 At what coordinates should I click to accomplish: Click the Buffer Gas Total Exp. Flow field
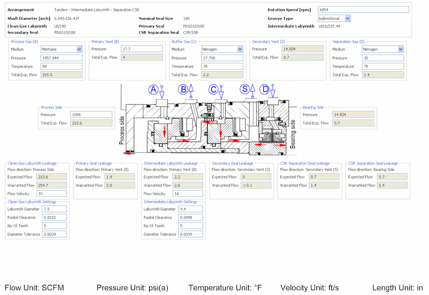(222, 75)
